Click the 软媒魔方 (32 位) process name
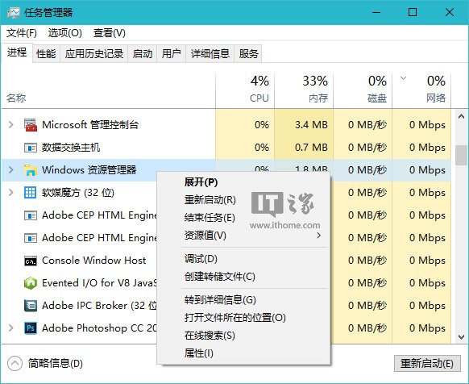The width and height of the screenshot is (469, 384). (78, 193)
